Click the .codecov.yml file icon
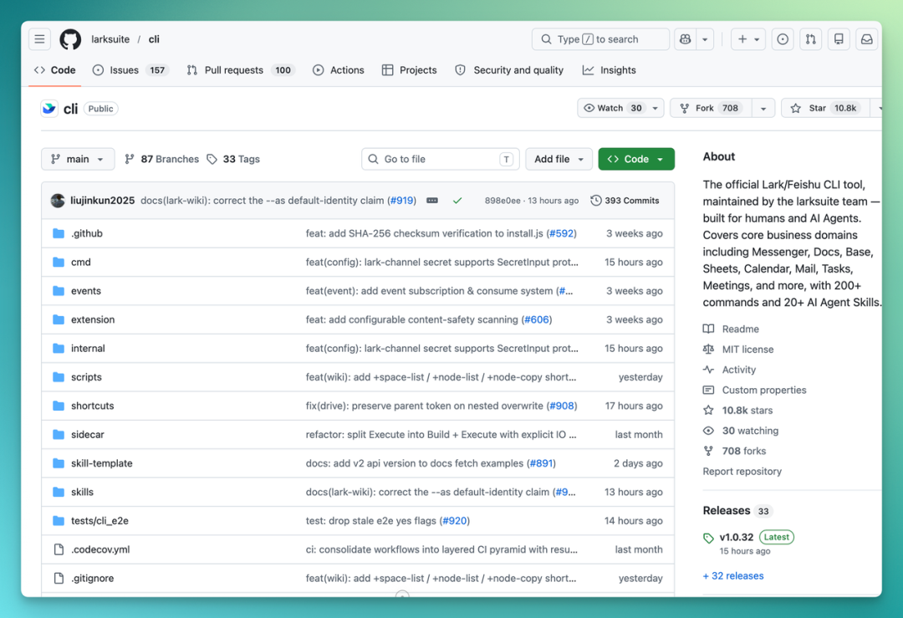The height and width of the screenshot is (618, 903). coord(59,549)
